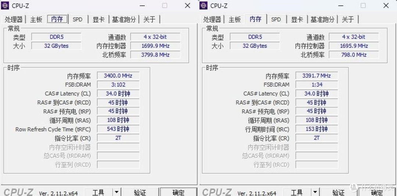Viewport: 397px width, 196px height.
Task: Click 32 GBytes size field in left window
Action: point(56,46)
